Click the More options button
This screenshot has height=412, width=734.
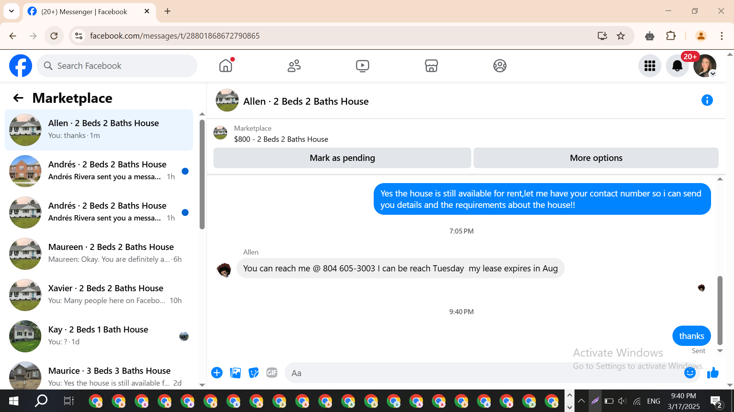(x=596, y=158)
